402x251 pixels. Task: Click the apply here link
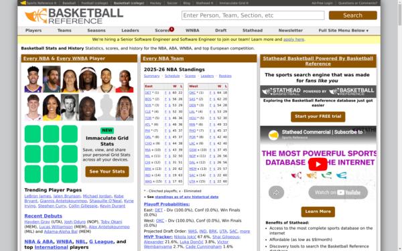click(293, 39)
